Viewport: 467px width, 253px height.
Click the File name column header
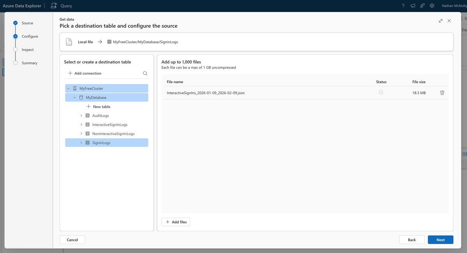point(175,82)
